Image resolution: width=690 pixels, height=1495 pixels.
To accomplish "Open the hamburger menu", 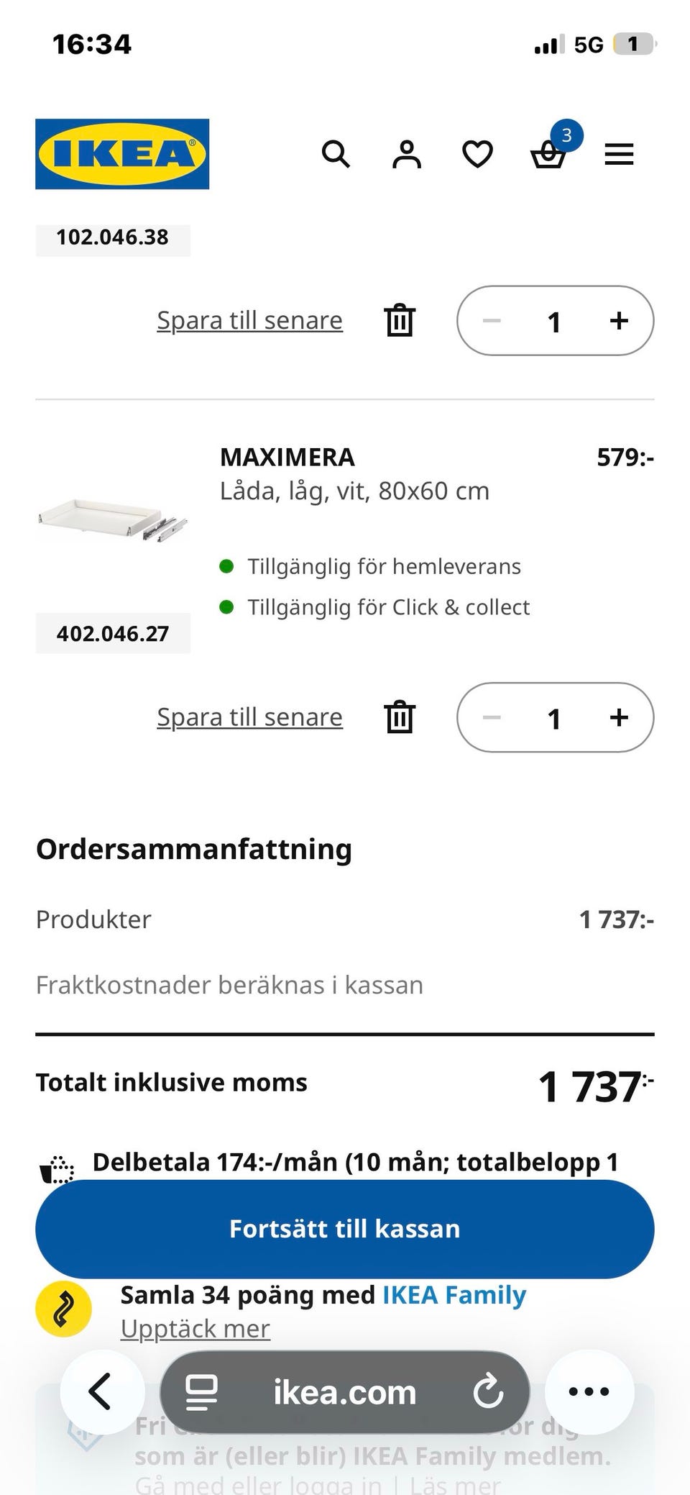I will pyautogui.click(x=619, y=154).
